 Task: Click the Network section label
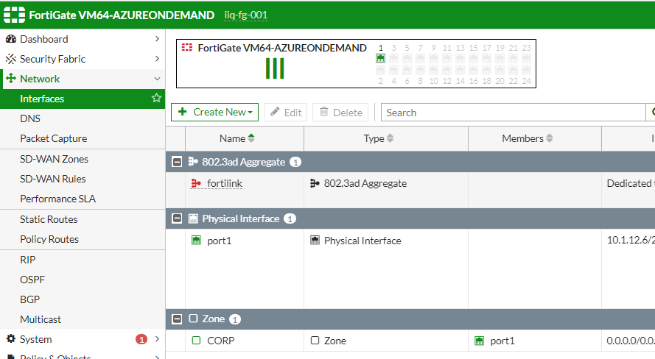point(40,79)
